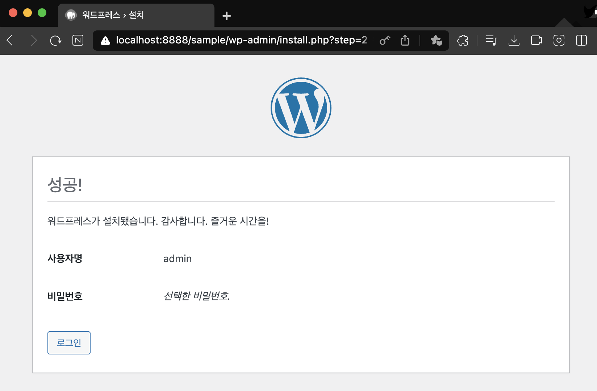Minimize the window with yellow button
Viewport: 597px width, 391px height.
pyautogui.click(x=28, y=13)
